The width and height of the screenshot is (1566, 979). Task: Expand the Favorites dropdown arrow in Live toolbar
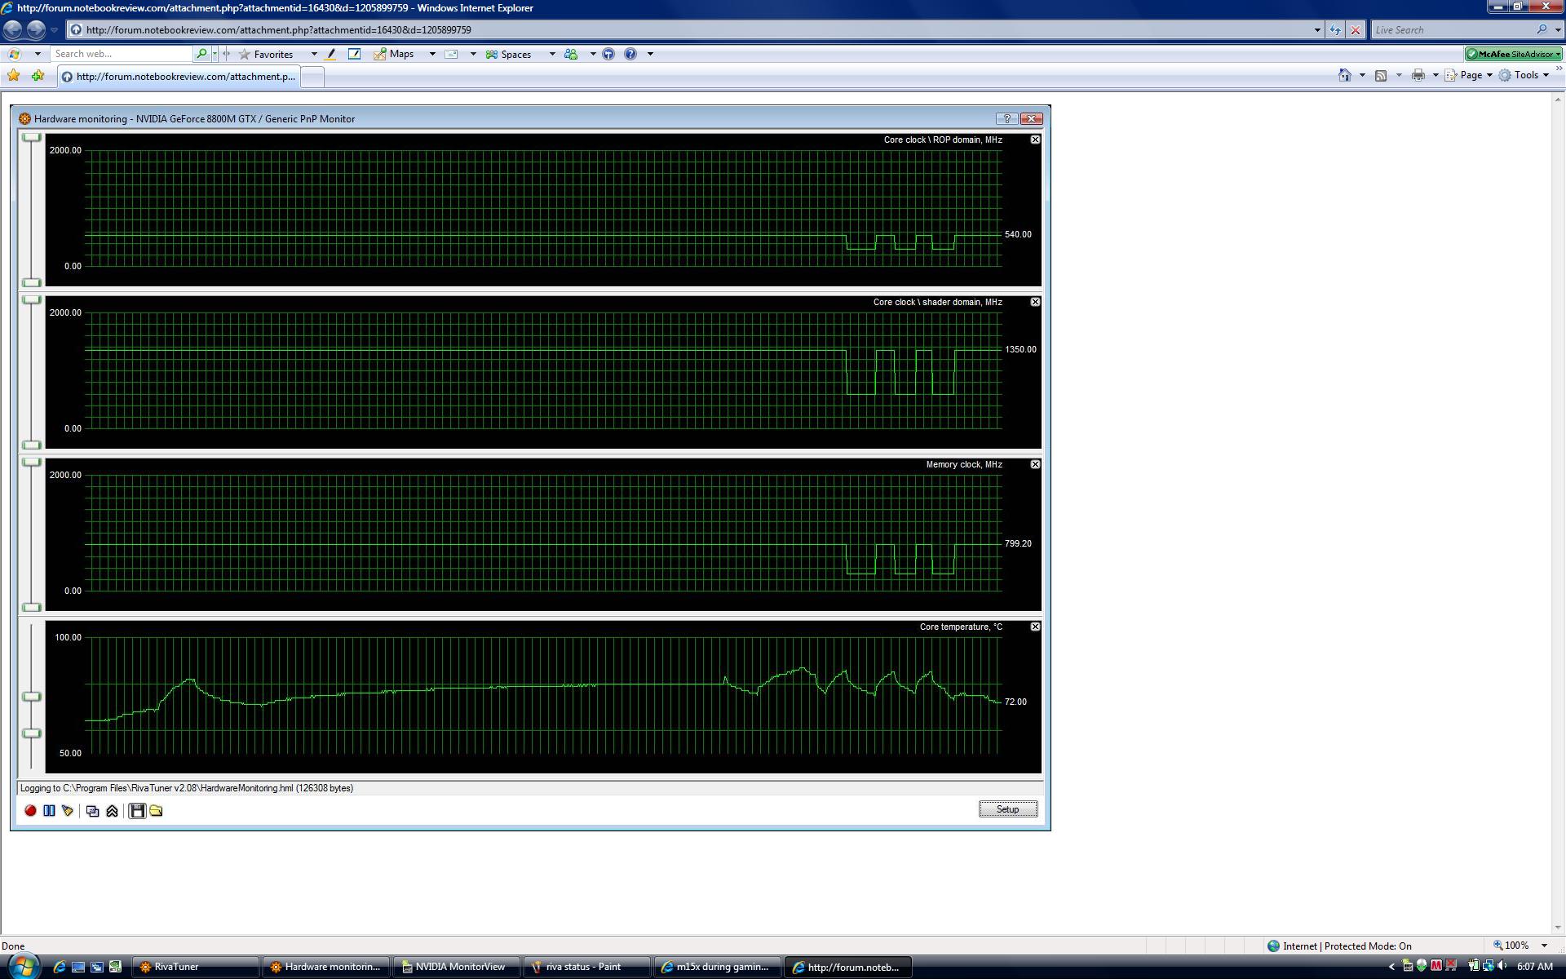(314, 54)
